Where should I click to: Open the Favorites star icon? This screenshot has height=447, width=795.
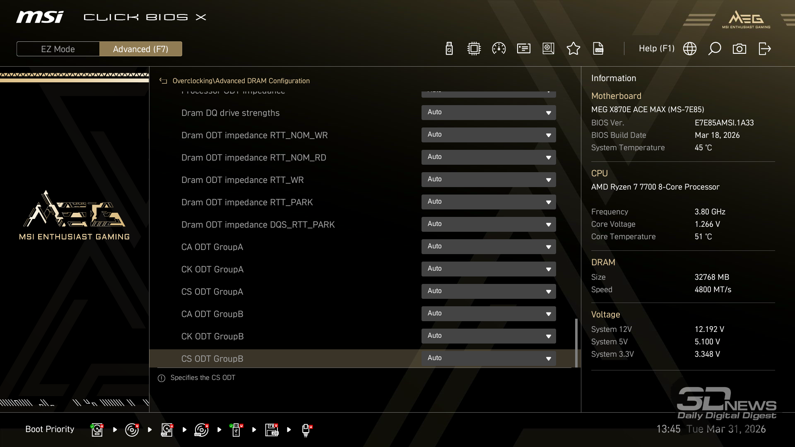573,49
